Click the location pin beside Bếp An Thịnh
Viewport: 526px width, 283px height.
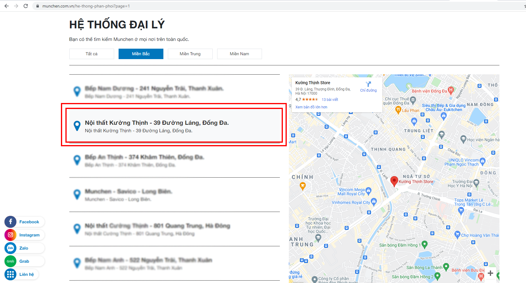point(77,160)
